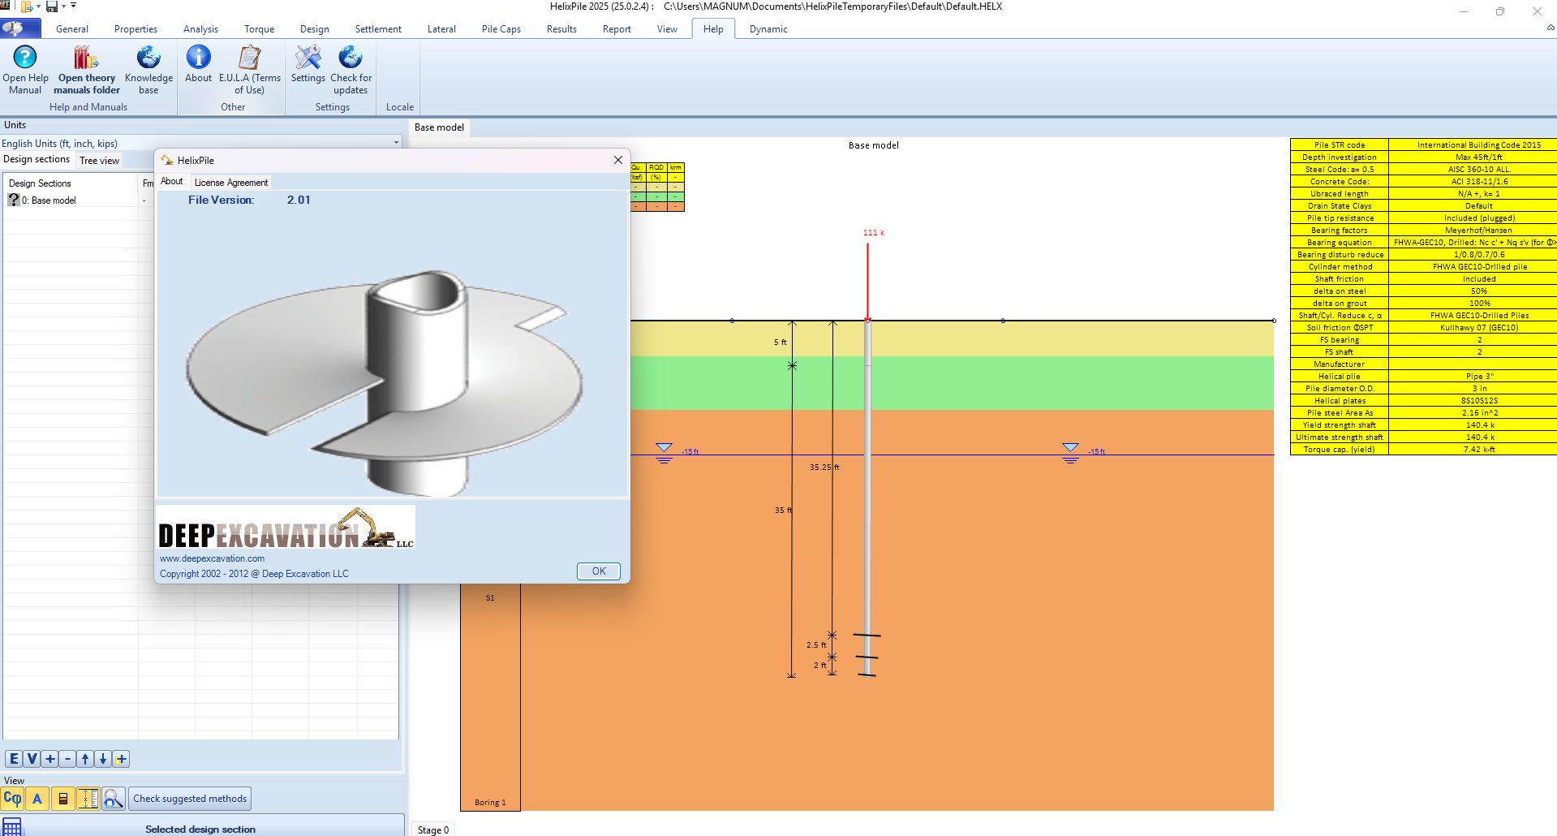Viewport: 1557px width, 836px height.
Task: Toggle the soil layers color view
Action: pos(62,799)
